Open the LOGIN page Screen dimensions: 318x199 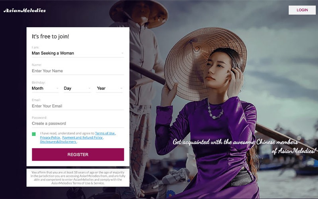coord(302,10)
